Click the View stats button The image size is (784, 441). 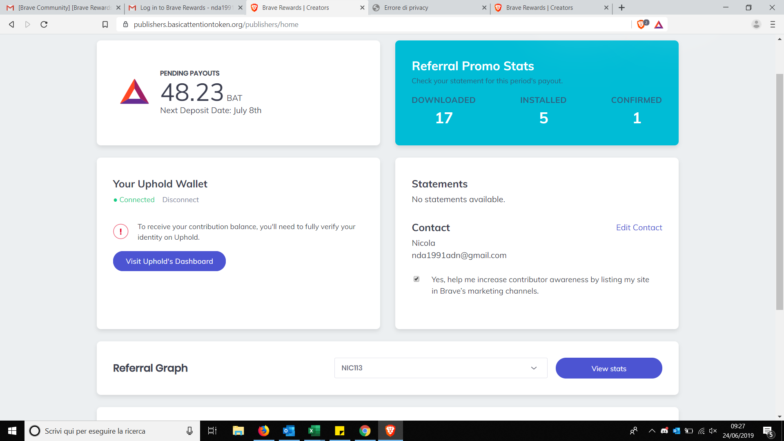pos(608,368)
